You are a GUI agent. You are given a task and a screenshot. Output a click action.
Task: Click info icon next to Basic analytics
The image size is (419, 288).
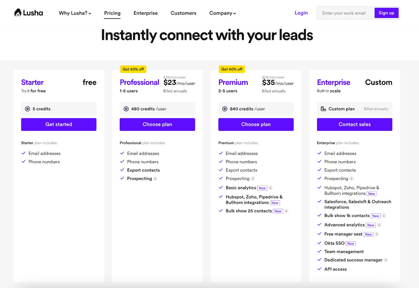[271, 188]
